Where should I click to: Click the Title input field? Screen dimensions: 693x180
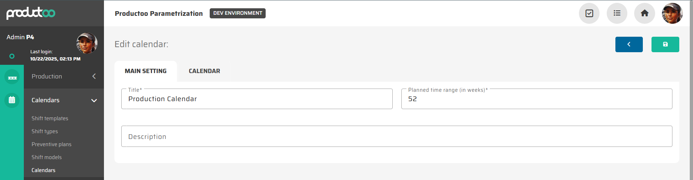point(257,99)
